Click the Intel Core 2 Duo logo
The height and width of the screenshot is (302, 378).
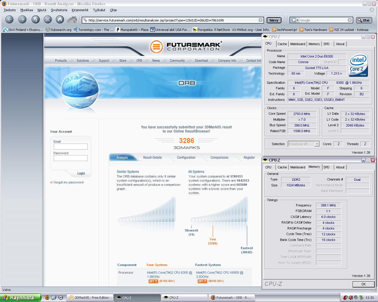tap(358, 65)
